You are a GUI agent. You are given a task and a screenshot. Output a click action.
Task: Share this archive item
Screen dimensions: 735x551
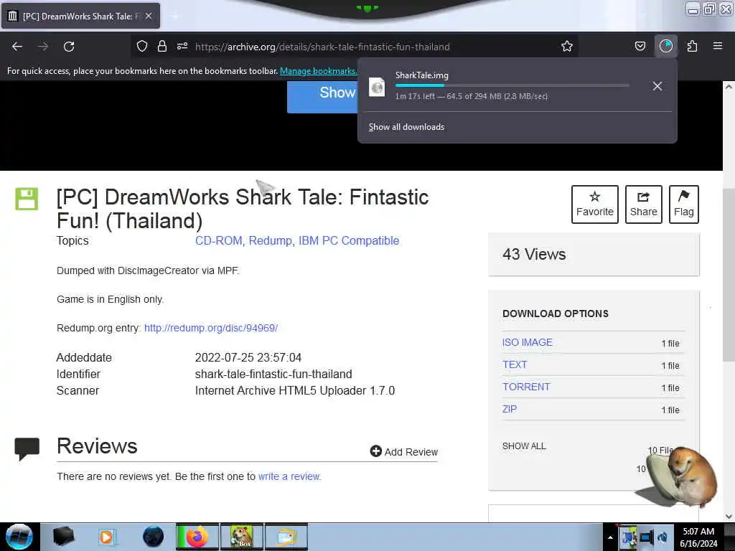pyautogui.click(x=644, y=204)
